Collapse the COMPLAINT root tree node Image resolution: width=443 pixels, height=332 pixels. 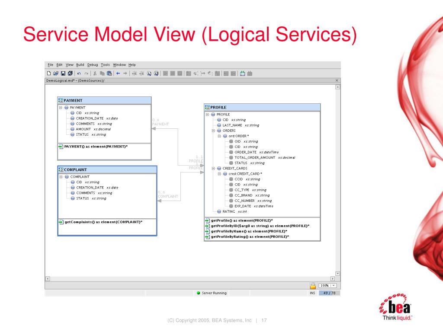pos(61,177)
